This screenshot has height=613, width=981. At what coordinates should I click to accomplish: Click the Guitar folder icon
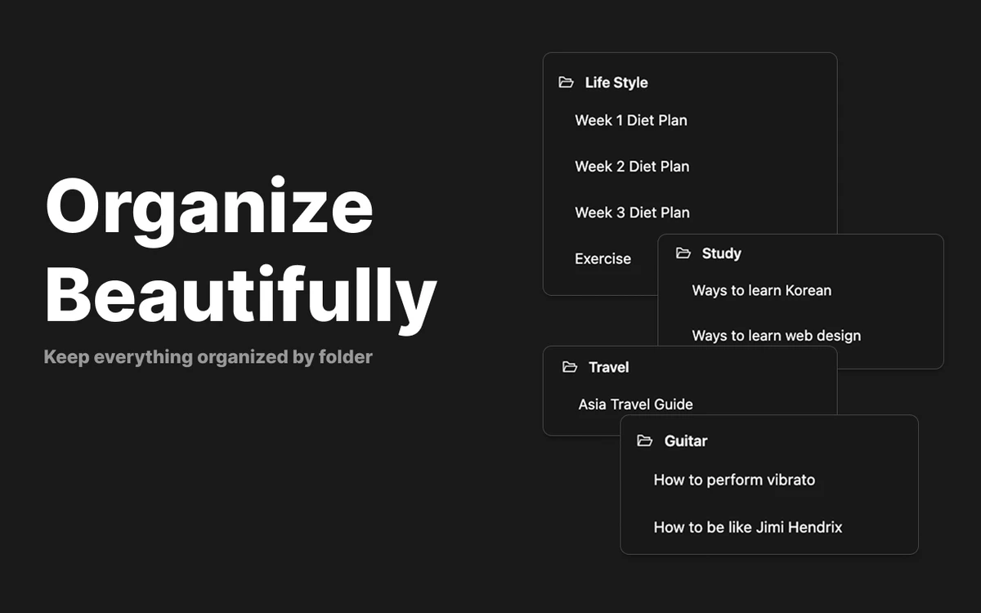point(645,441)
